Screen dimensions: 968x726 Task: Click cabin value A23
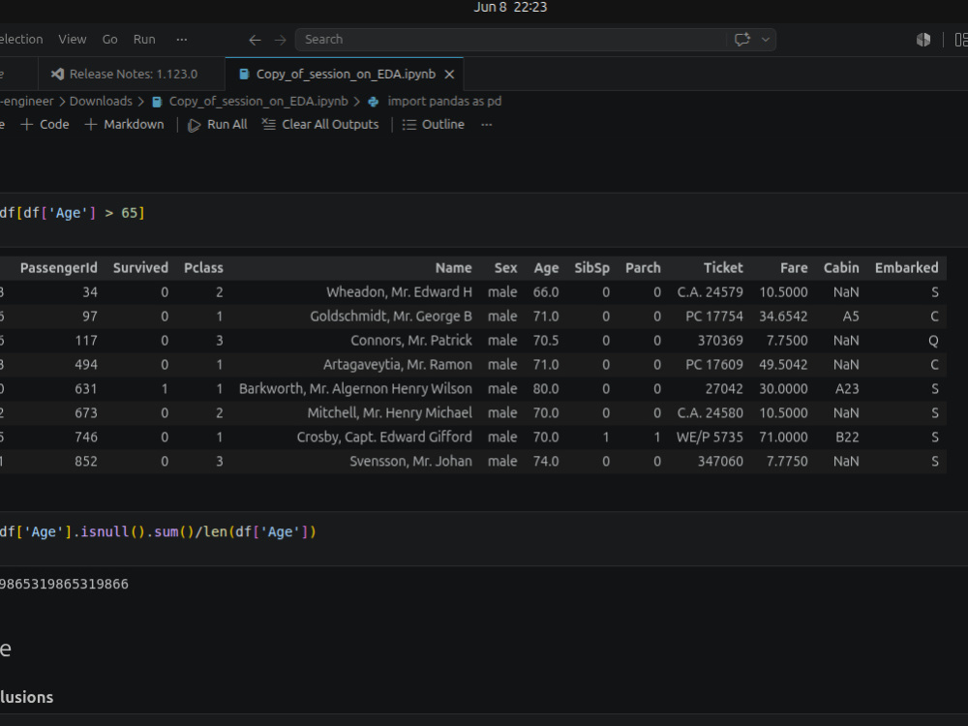point(847,389)
